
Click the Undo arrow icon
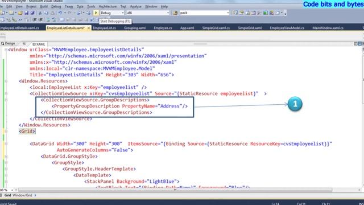click(60, 13)
